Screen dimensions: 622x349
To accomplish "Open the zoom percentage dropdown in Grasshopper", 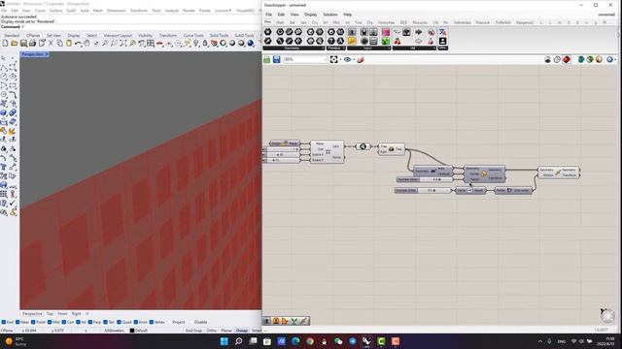I will (x=326, y=59).
